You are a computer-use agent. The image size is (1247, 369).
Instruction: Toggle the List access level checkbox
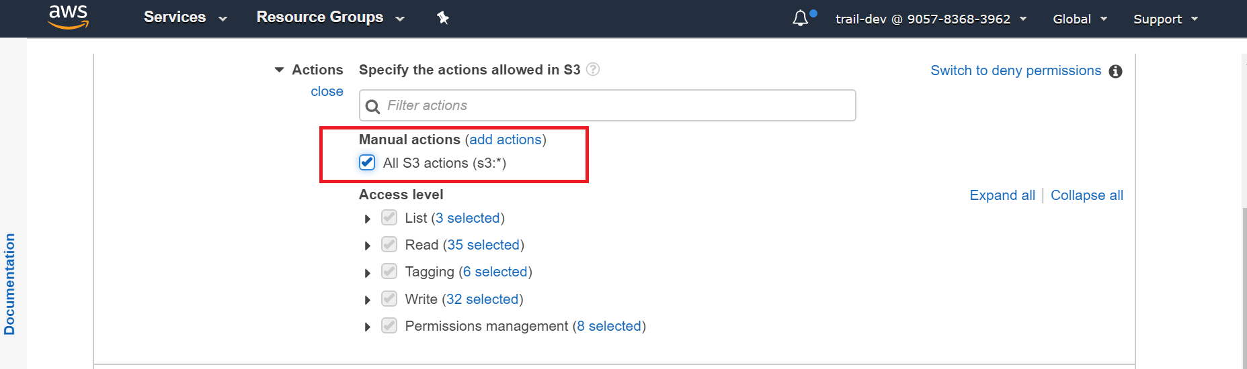389,218
